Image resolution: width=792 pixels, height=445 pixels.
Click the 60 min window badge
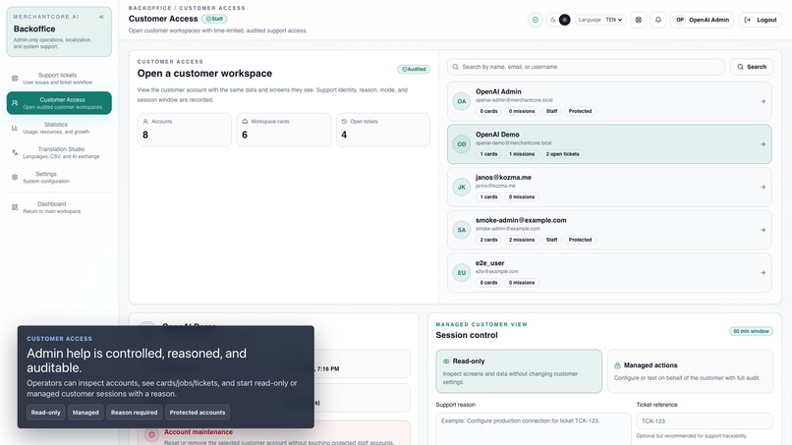[751, 331]
